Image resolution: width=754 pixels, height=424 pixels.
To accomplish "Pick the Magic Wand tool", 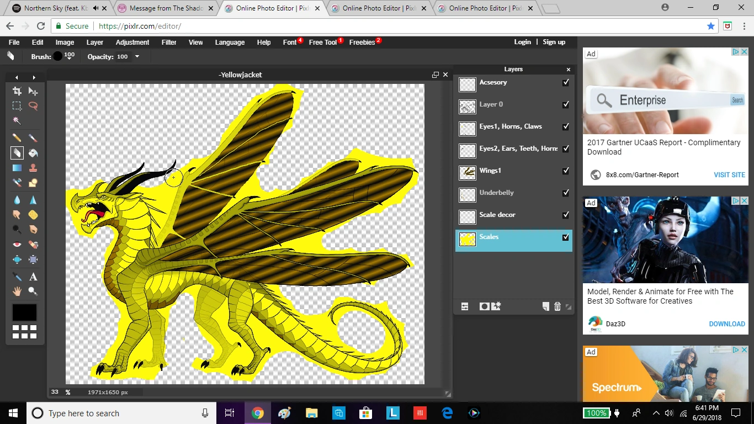I will click(x=17, y=121).
